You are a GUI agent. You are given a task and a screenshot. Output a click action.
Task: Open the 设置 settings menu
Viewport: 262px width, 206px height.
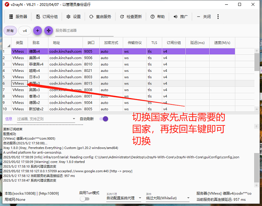(x=73, y=17)
